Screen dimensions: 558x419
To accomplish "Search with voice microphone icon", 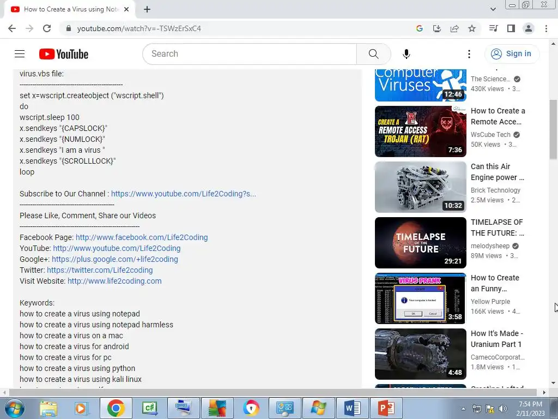I will (407, 54).
